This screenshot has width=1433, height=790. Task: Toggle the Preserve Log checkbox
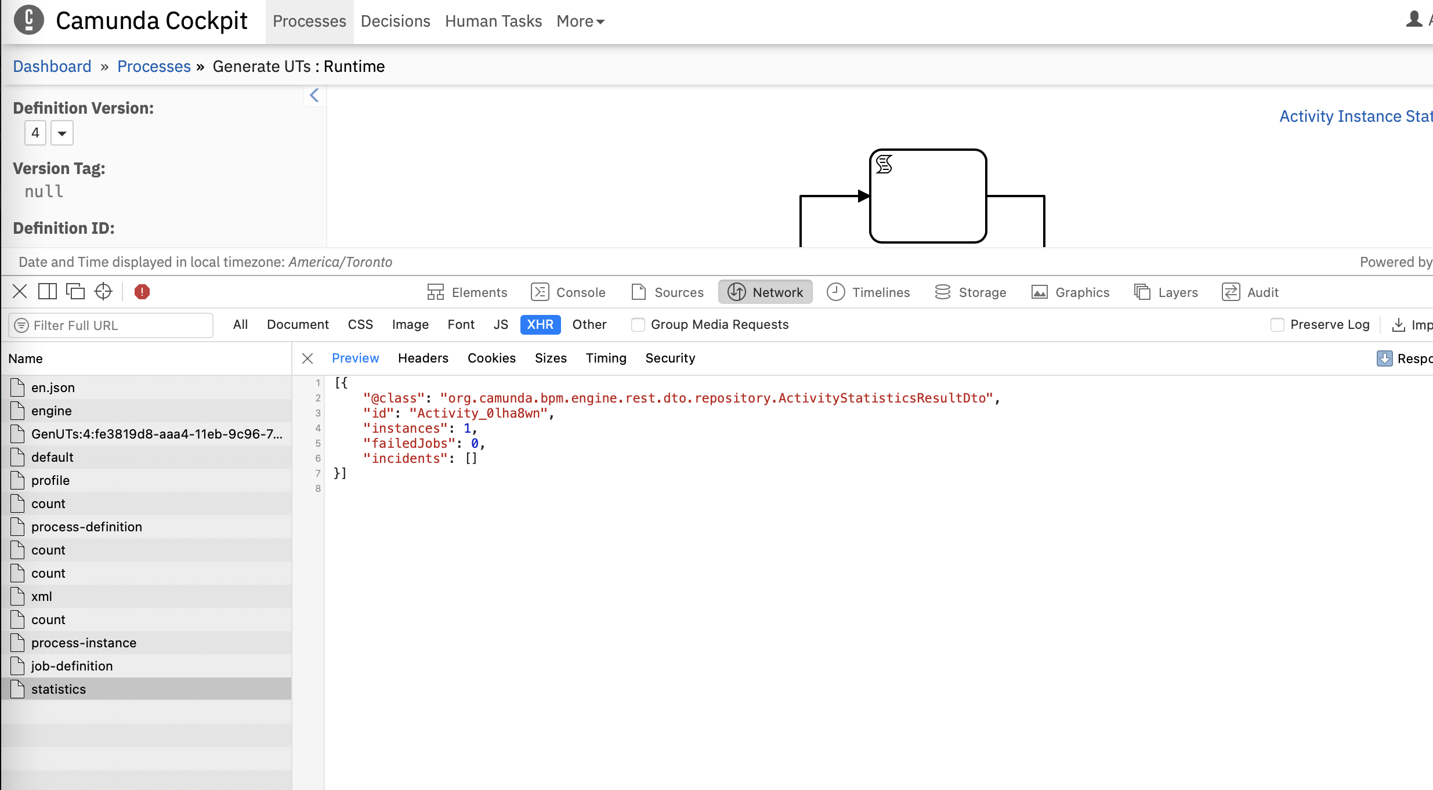[x=1277, y=325]
